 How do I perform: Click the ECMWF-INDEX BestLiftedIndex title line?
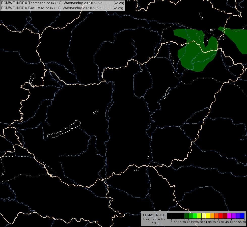62,8
